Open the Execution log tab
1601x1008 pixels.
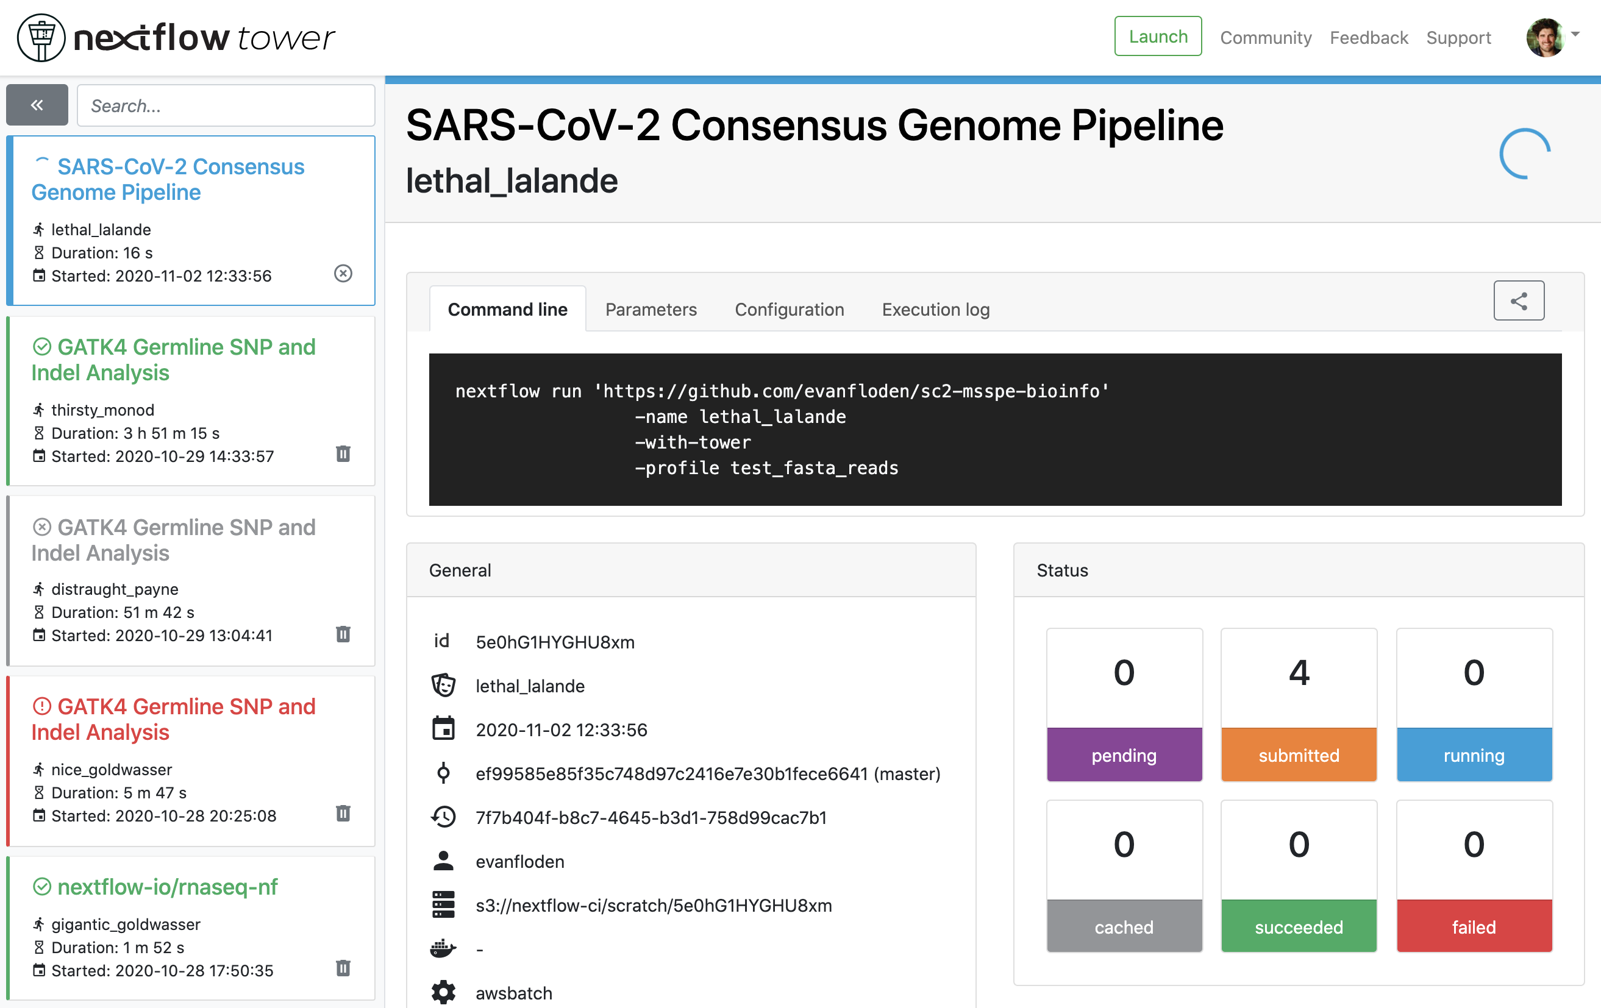tap(935, 310)
